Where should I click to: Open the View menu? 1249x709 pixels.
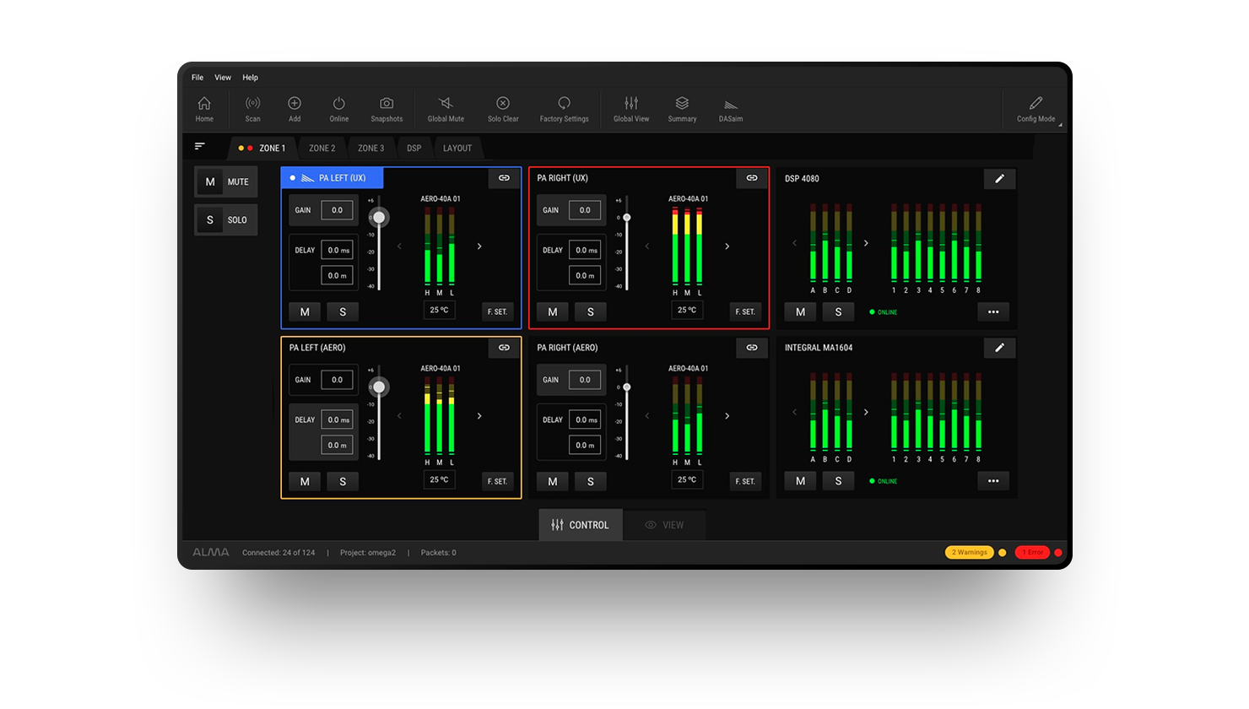pos(223,78)
